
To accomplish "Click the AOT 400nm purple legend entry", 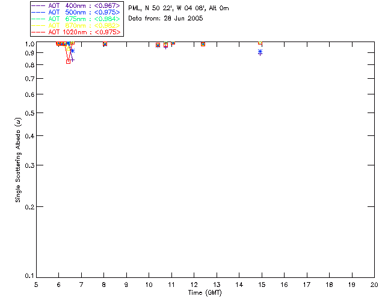I will click(76, 5).
